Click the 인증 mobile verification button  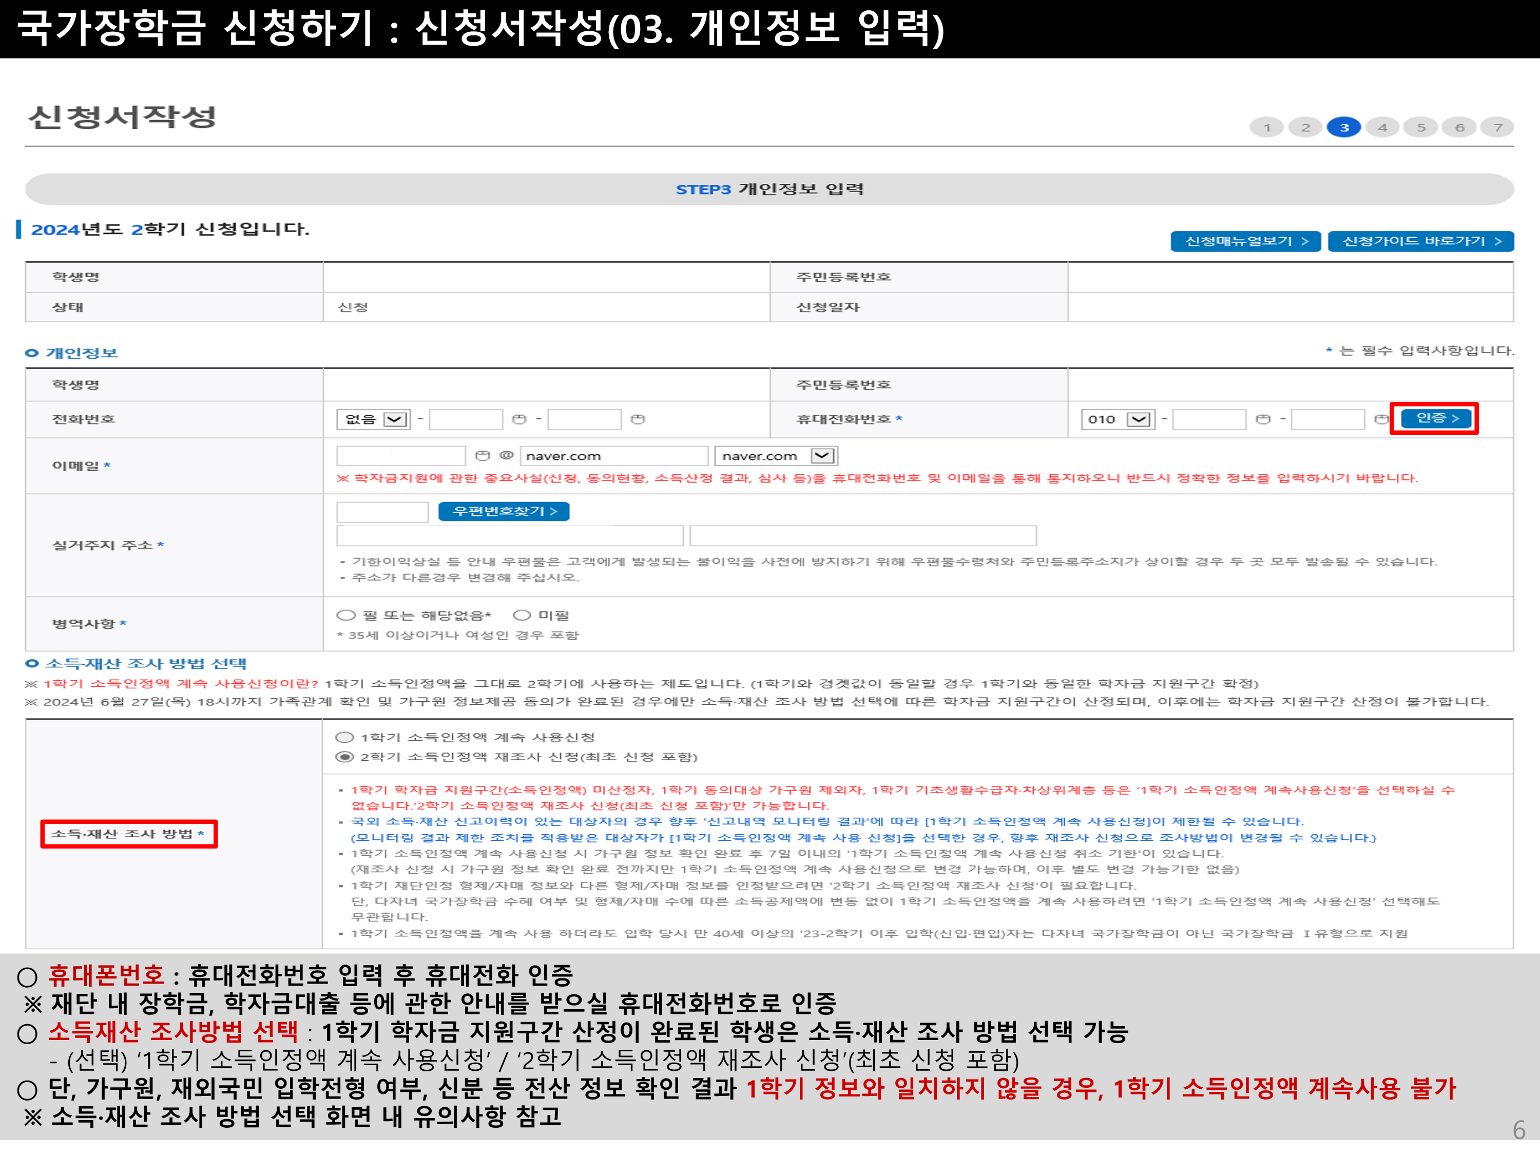click(x=1435, y=418)
